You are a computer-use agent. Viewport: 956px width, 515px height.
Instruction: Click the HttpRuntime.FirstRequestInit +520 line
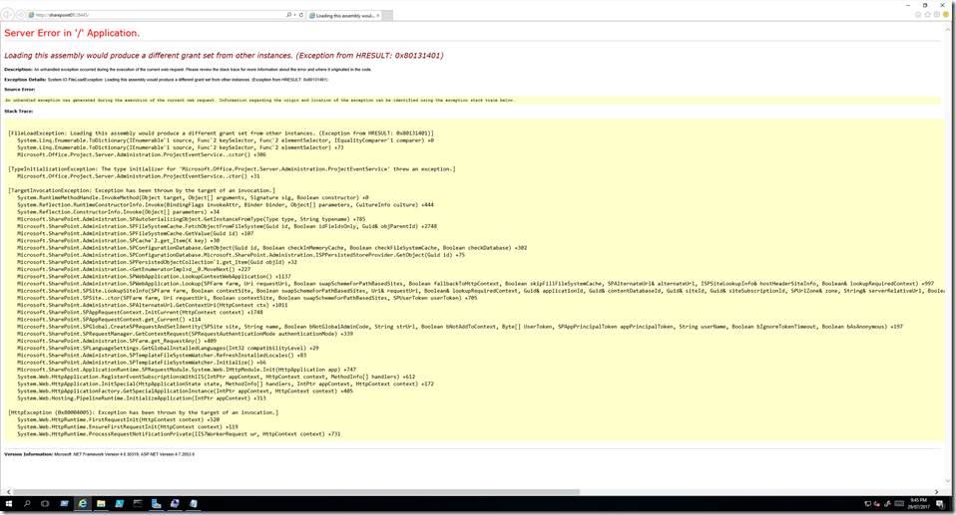point(119,419)
